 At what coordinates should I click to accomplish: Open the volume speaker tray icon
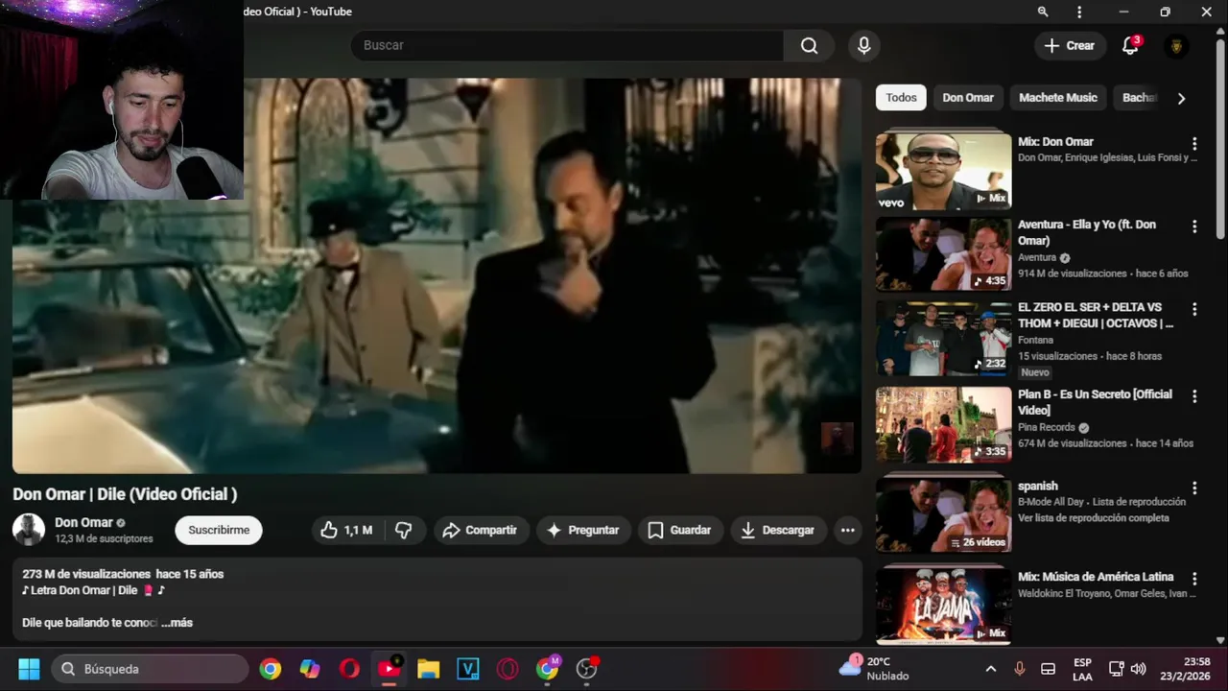1138,669
